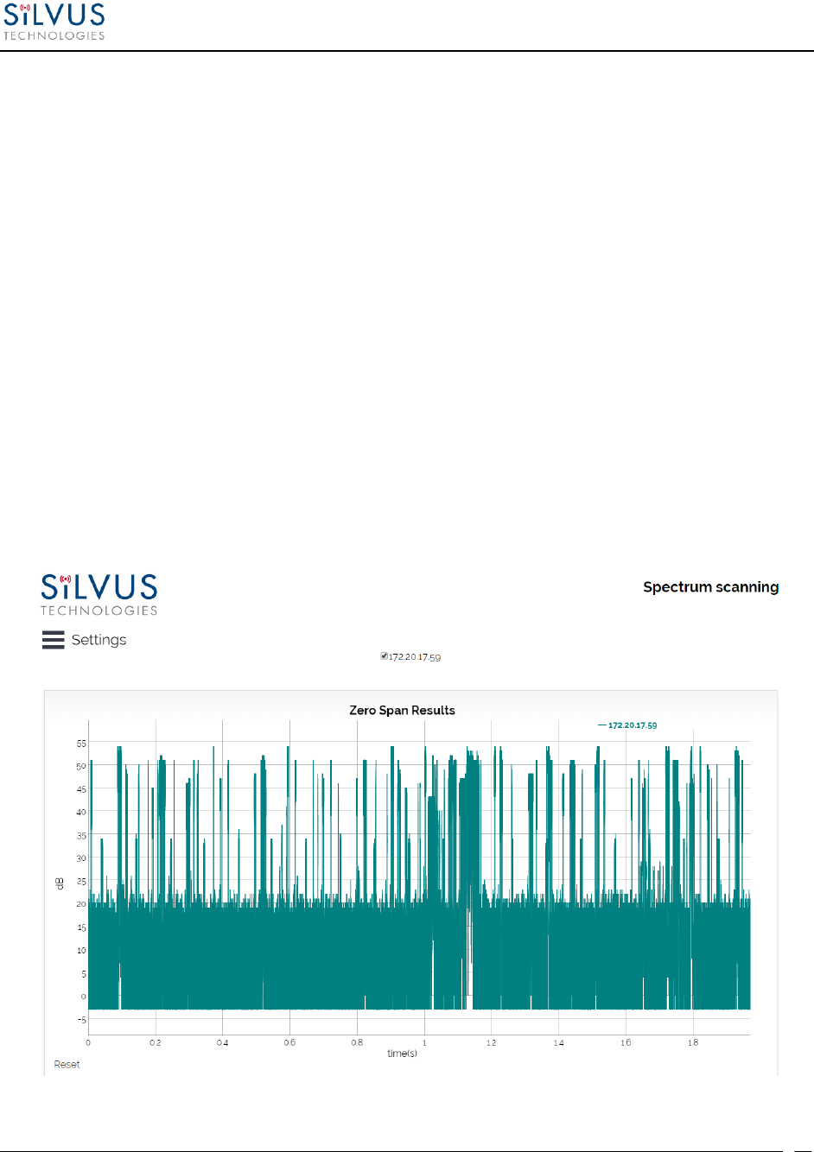Click the dB axis label

point(60,883)
